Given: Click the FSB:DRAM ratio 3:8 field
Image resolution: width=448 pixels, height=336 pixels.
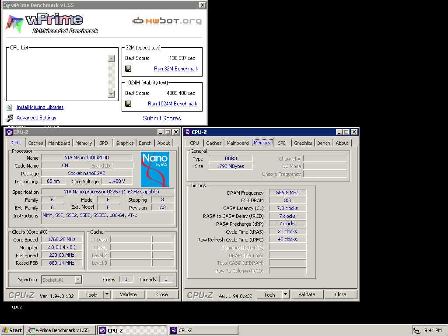Looking at the screenshot, I should 287,200.
